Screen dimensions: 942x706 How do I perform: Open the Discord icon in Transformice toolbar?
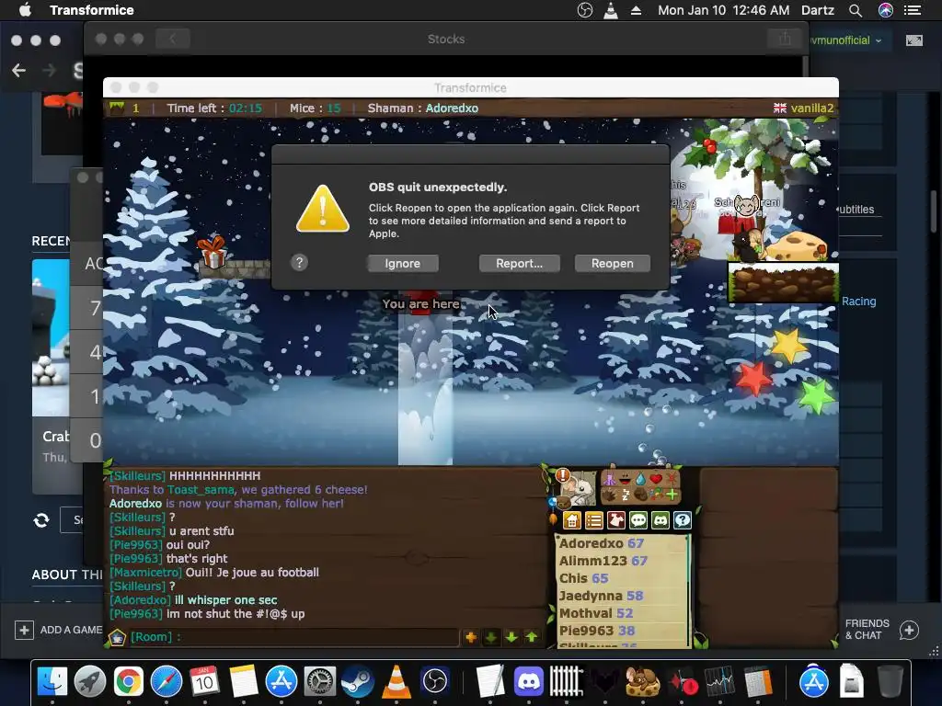point(661,520)
